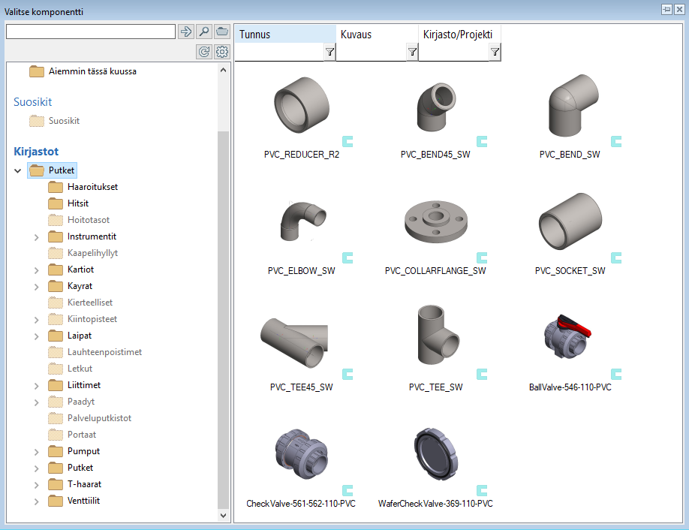Expand the Pumput tree node
The image size is (689, 530).
(36, 452)
